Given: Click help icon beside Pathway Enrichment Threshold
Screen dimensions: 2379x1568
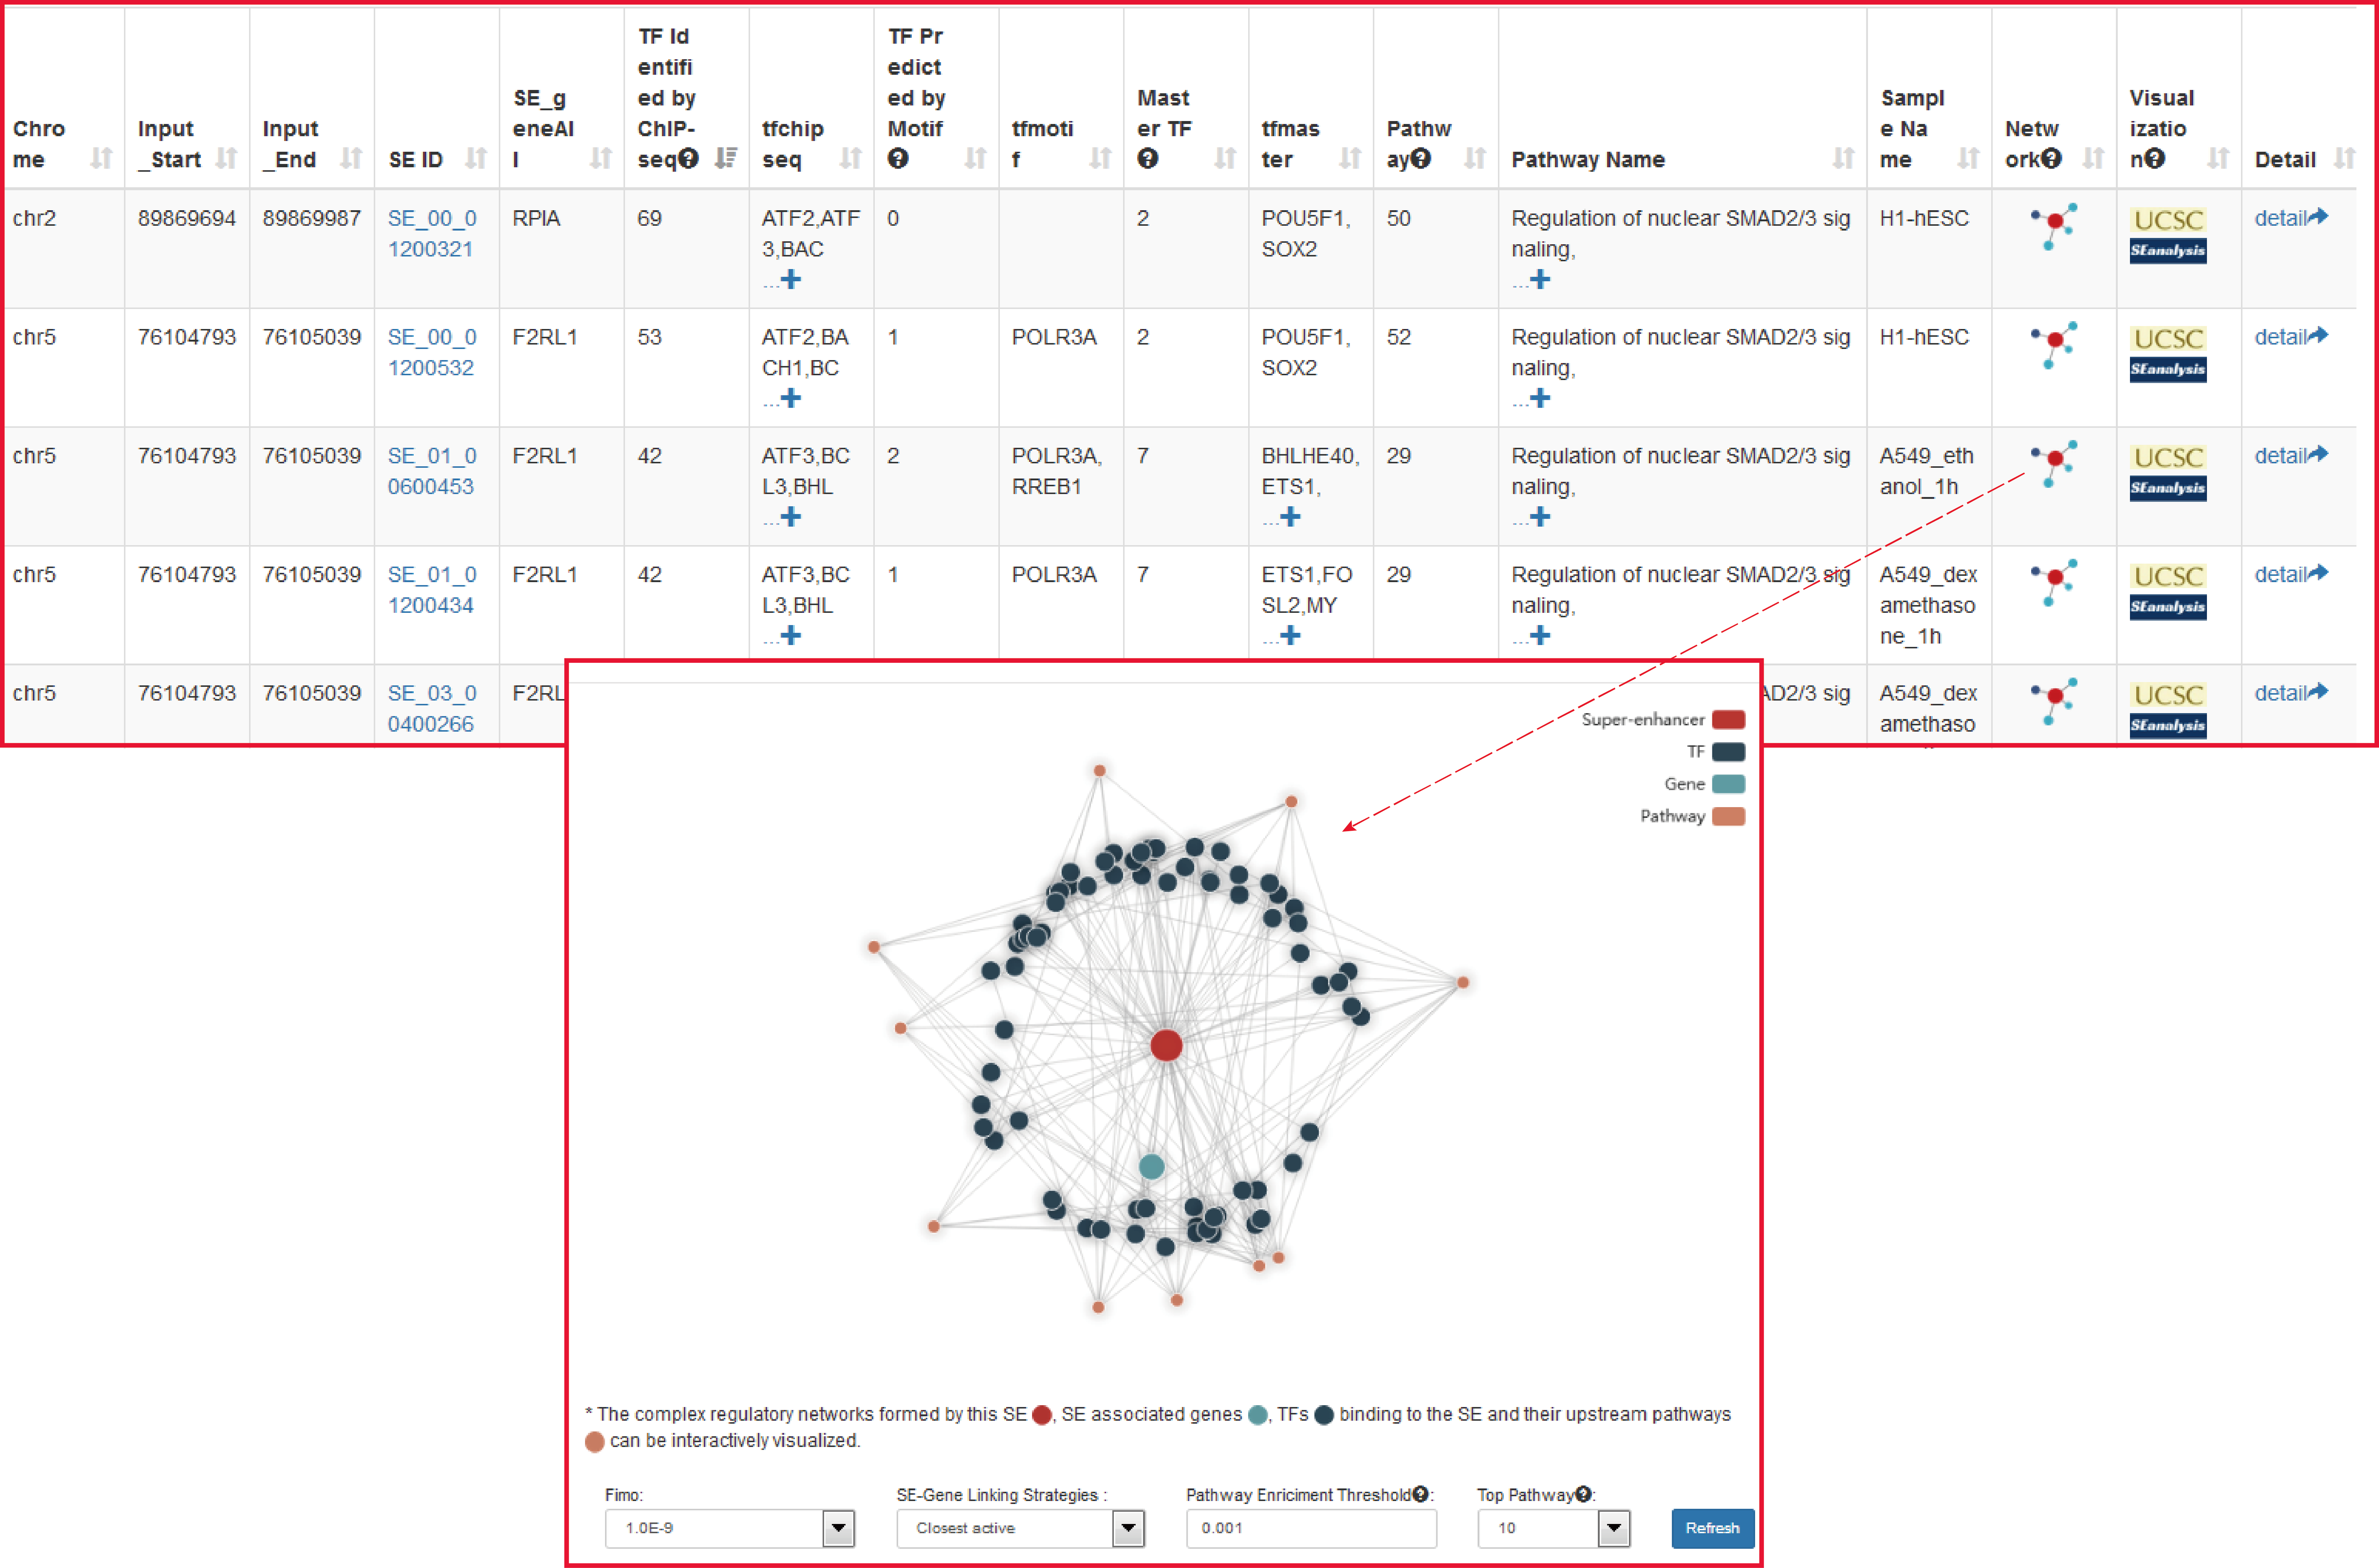Looking at the screenshot, I should [x=1420, y=1494].
